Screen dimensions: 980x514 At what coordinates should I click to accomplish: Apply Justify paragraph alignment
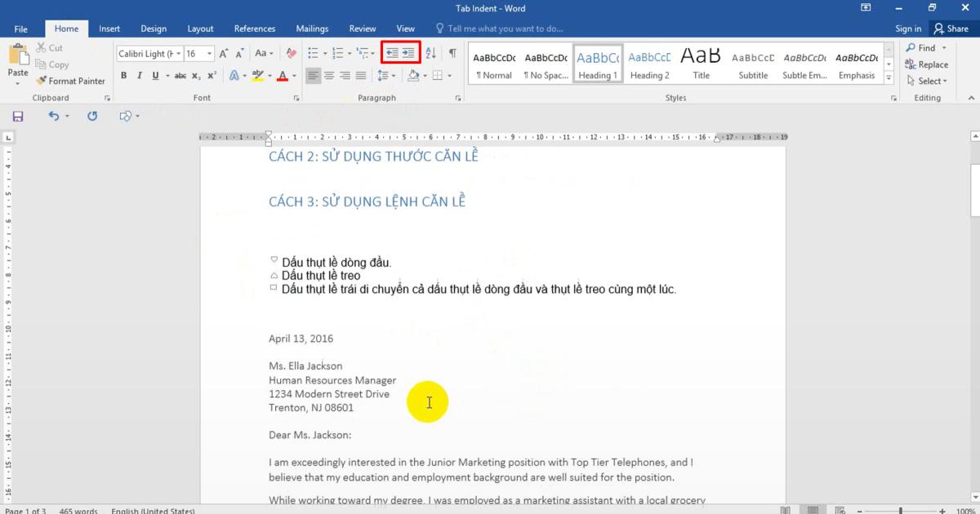(x=360, y=76)
